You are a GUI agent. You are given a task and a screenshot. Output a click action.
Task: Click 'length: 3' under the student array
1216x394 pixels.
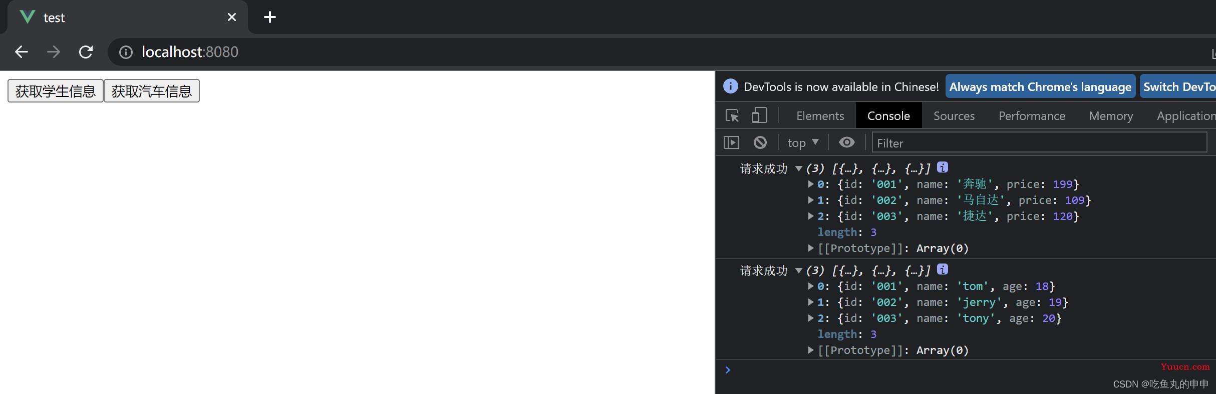tap(847, 334)
